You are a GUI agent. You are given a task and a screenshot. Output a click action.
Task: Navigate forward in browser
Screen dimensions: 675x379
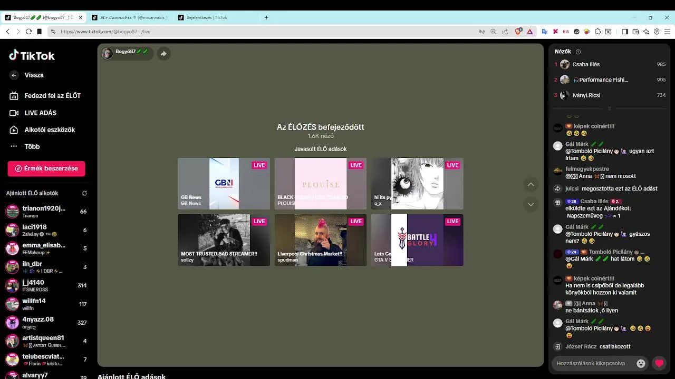pos(18,32)
